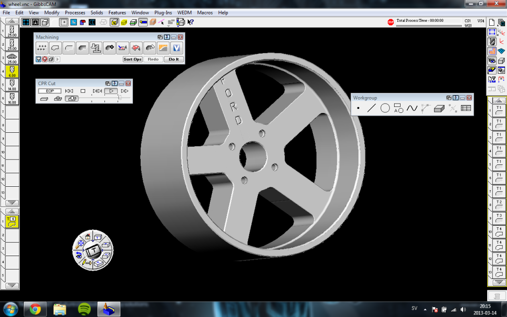Screen dimensions: 507x317
Task: Click the Sort Ops button
Action: tap(132, 59)
